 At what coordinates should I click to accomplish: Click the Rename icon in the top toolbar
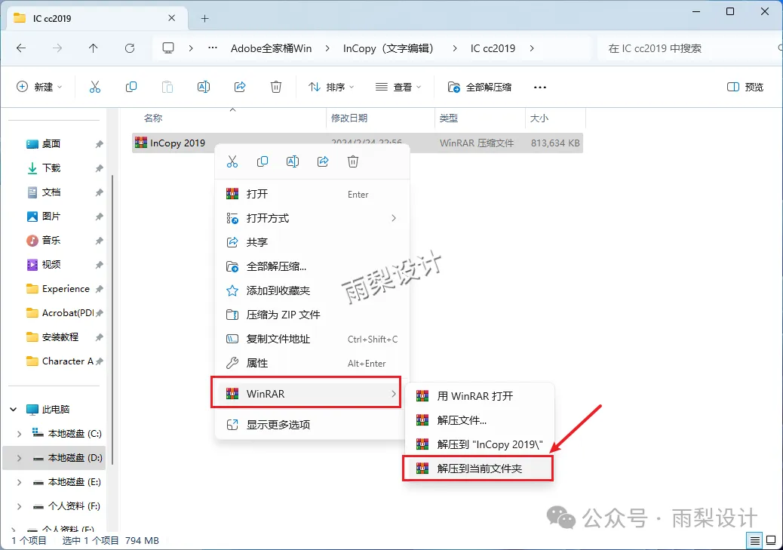(203, 87)
